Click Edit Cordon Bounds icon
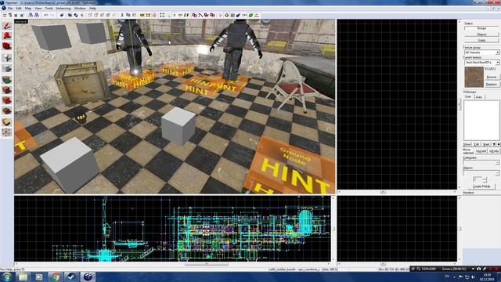 point(148,15)
